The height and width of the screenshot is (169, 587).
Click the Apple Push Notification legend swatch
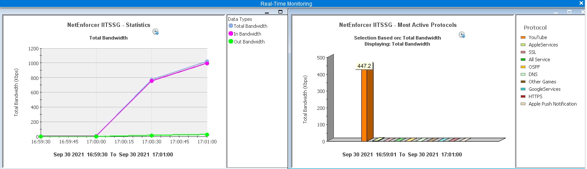click(523, 104)
